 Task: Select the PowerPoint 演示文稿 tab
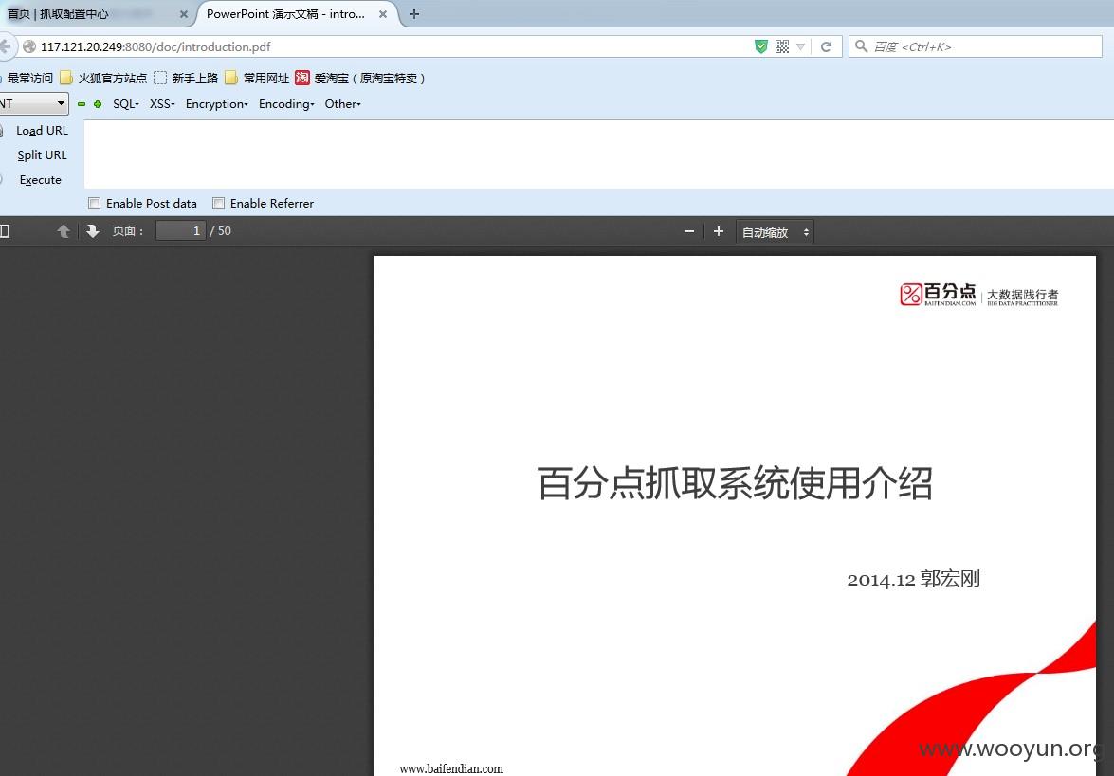pyautogui.click(x=285, y=14)
